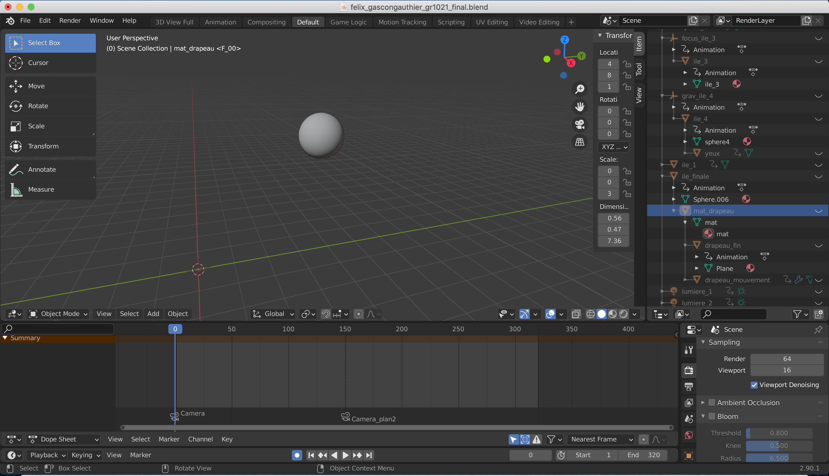Click the camera view icon in viewport
Viewport: 829px width, 476px height.
(580, 124)
